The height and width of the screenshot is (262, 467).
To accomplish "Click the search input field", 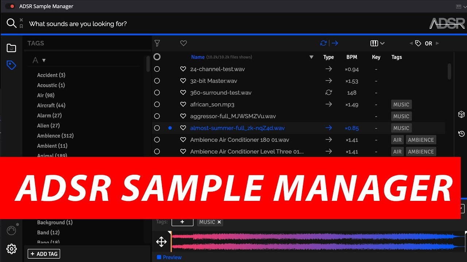I will [226, 24].
